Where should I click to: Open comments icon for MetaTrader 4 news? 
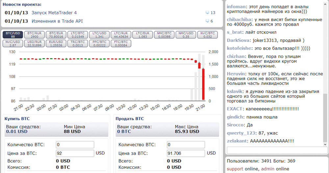(207, 12)
